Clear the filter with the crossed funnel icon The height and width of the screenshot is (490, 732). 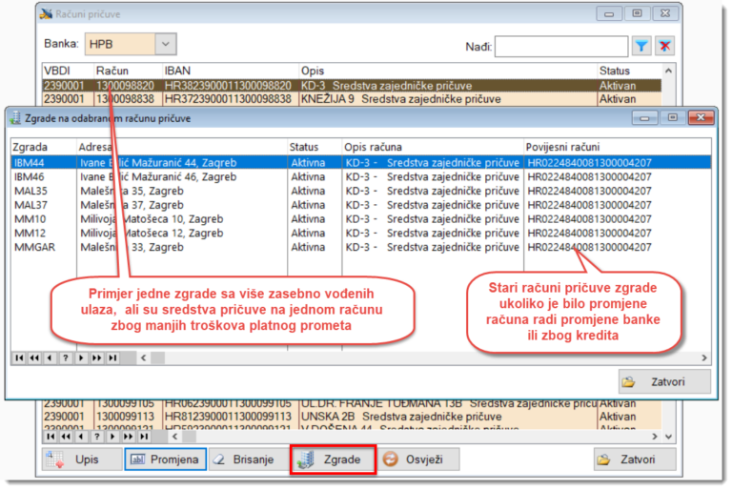coord(665,46)
